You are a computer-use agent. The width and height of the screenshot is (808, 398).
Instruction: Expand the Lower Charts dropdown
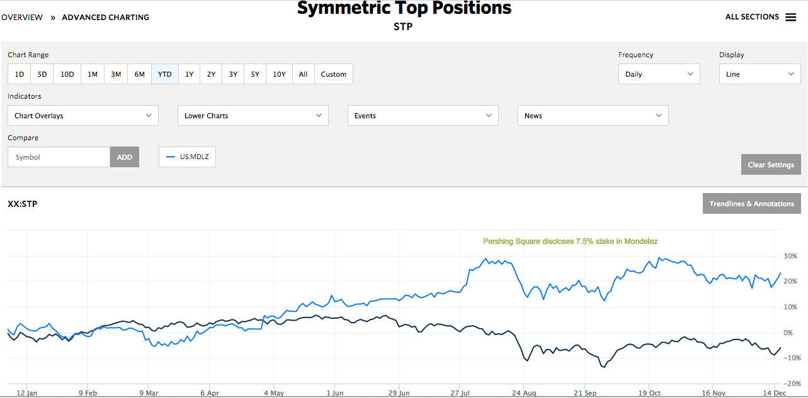tap(253, 116)
